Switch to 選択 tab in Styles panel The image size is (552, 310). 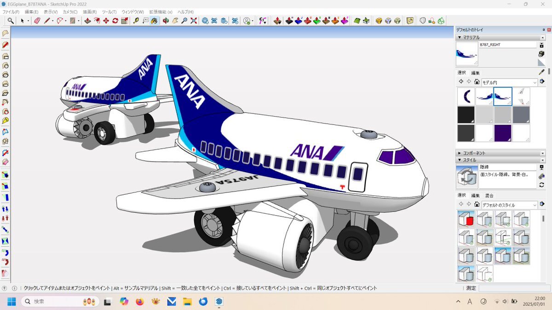[462, 196]
